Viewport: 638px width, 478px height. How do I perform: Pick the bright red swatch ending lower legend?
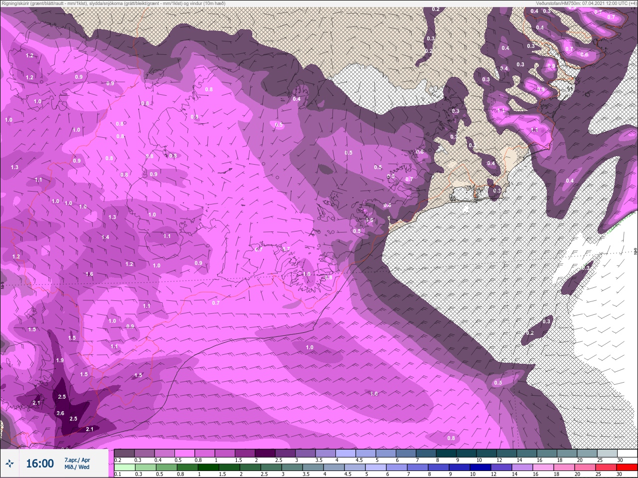[x=627, y=467]
